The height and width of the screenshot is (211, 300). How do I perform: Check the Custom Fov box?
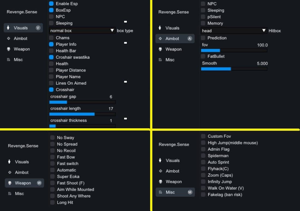[x=203, y=136]
